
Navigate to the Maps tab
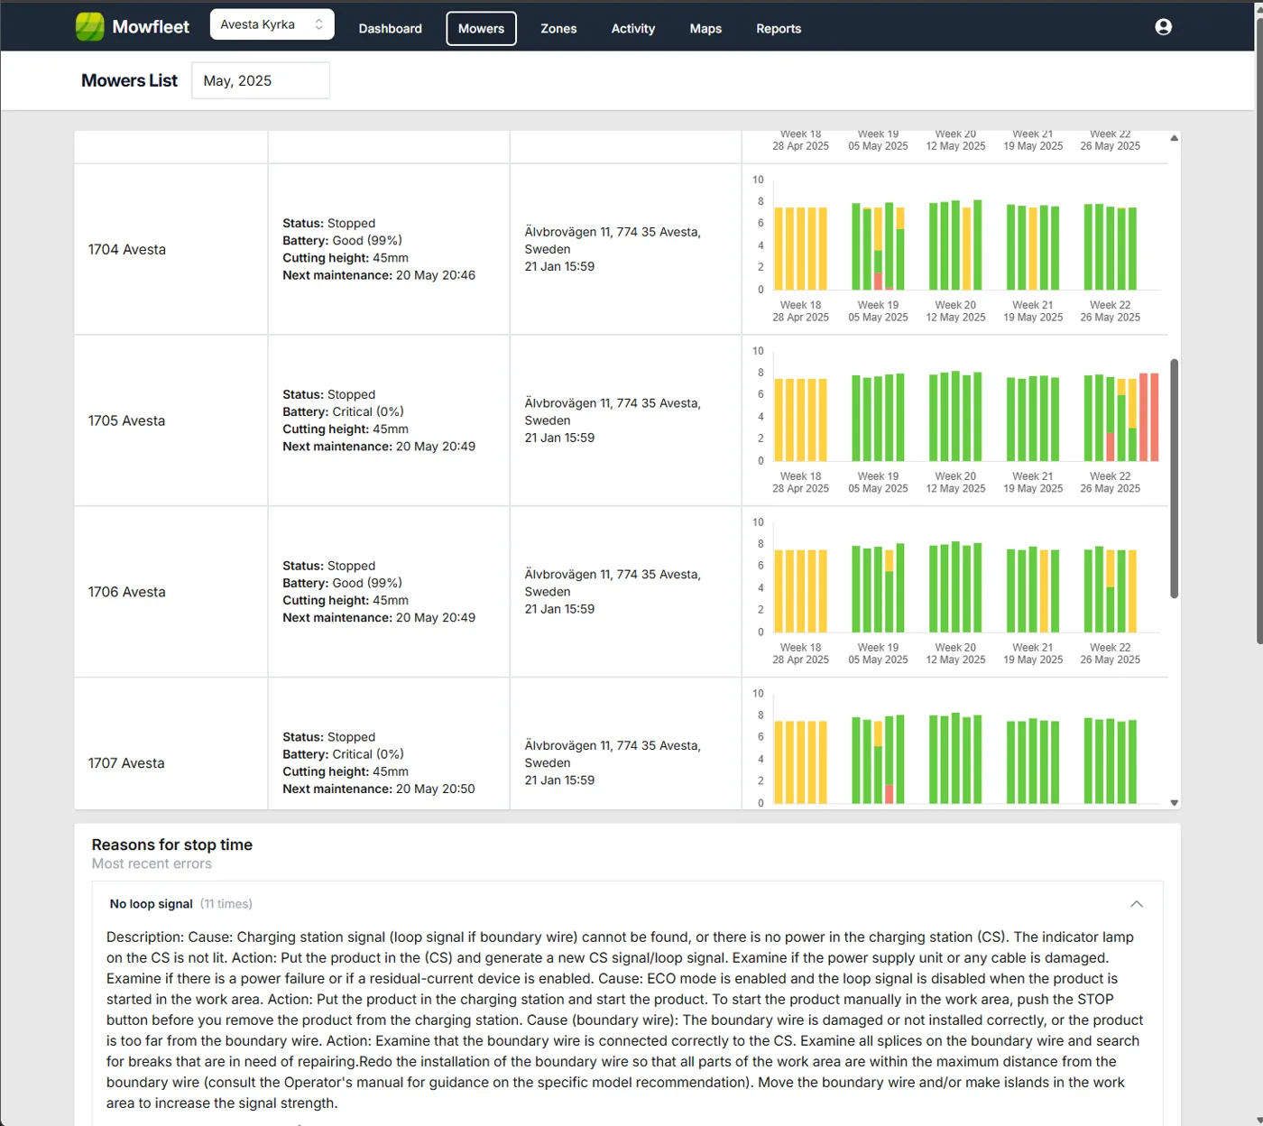[x=705, y=29]
